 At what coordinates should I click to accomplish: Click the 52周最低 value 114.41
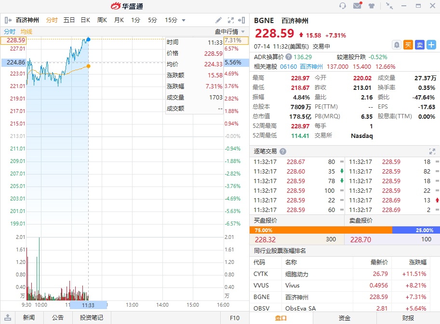click(300, 136)
